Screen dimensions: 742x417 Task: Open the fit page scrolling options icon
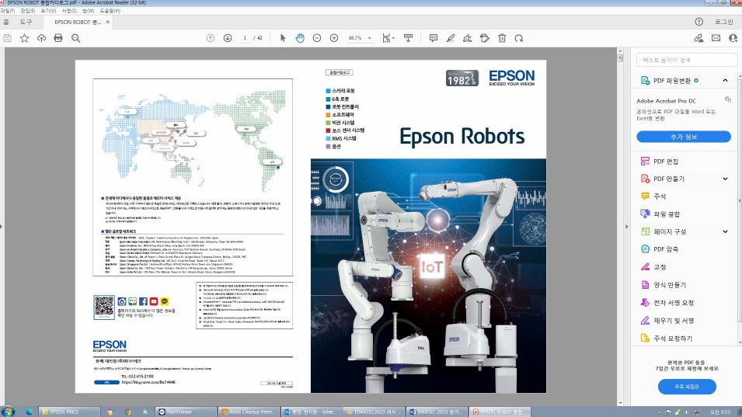[388, 38]
